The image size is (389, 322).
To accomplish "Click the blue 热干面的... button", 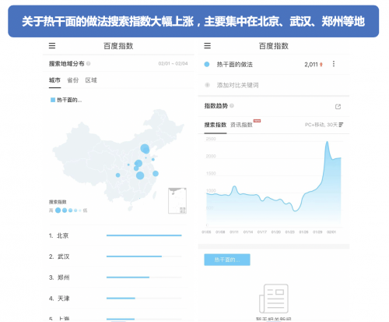I will coord(227,260).
